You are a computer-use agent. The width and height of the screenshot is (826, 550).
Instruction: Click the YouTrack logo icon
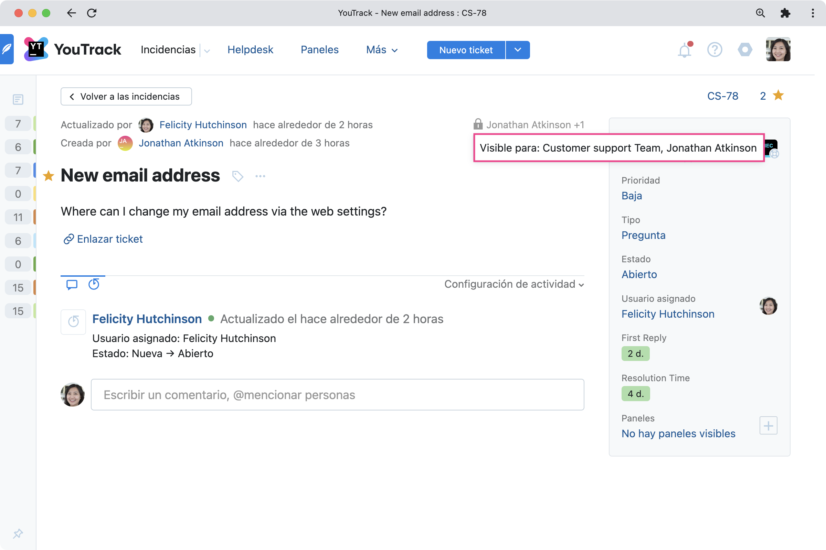pos(36,49)
